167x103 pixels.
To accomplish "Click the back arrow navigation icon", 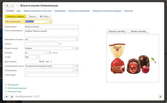I will 7,6.
